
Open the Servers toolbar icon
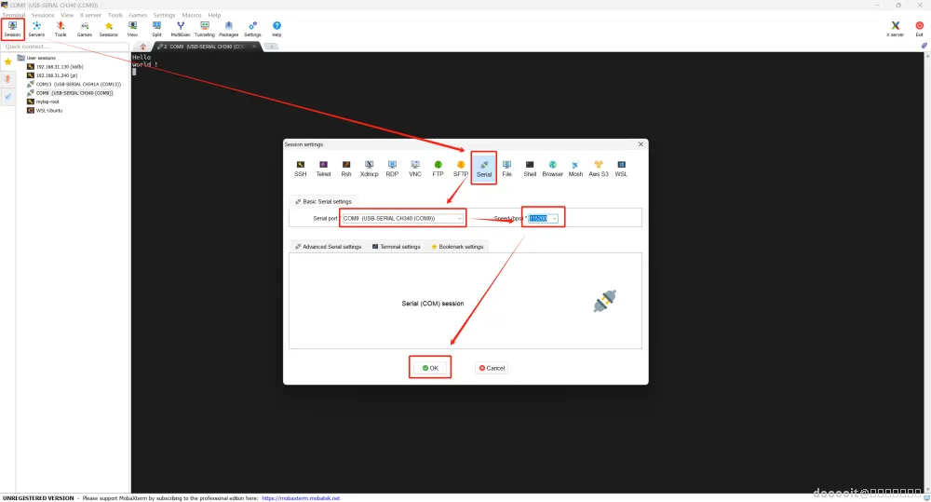pyautogui.click(x=36, y=29)
